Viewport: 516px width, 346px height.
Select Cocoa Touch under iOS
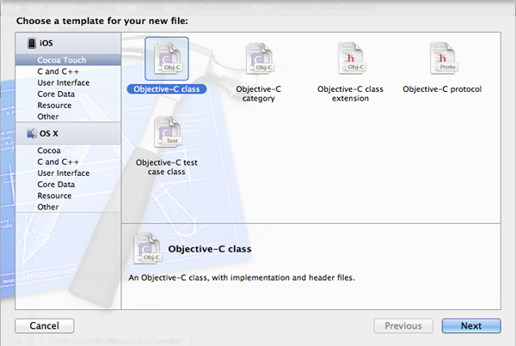pos(68,60)
